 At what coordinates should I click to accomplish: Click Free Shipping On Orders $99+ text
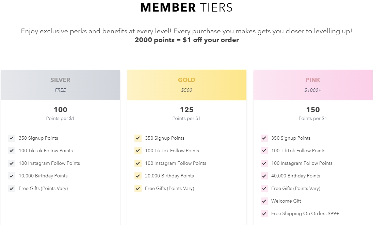tap(305, 213)
